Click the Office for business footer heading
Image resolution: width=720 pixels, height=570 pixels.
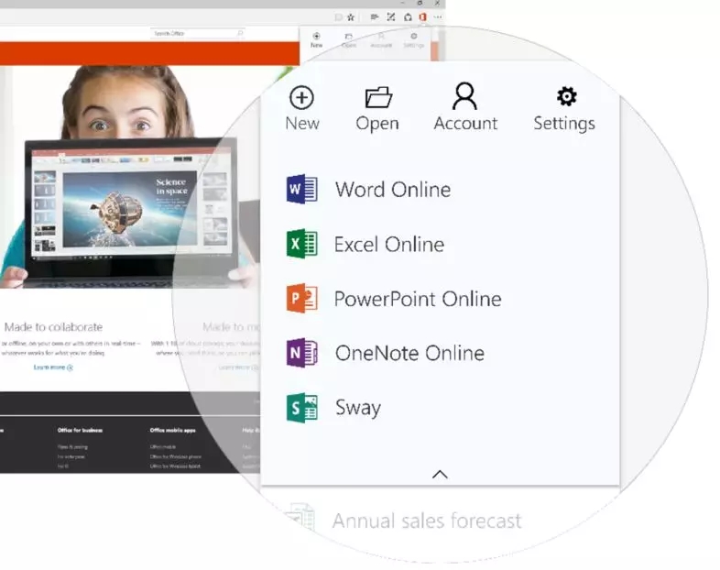[80, 430]
